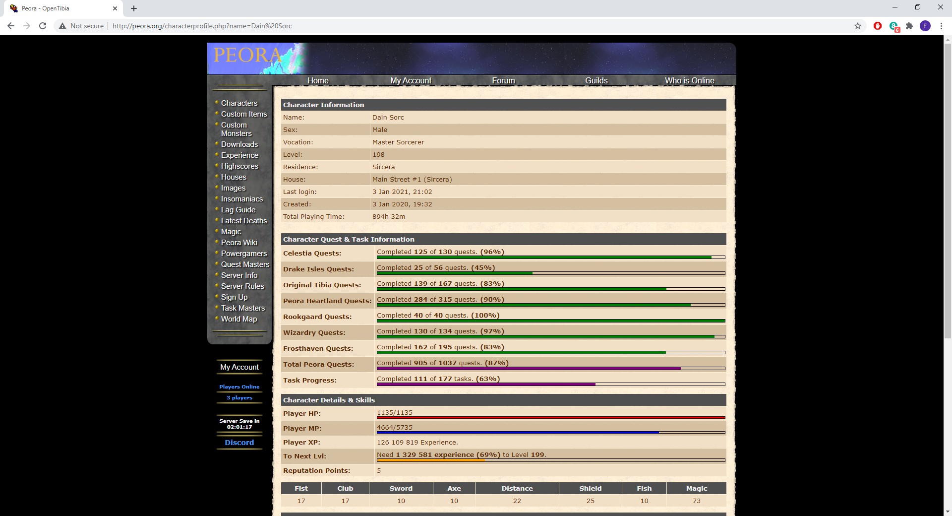Click the browser forward arrow
The width and height of the screenshot is (952, 516).
tap(27, 26)
